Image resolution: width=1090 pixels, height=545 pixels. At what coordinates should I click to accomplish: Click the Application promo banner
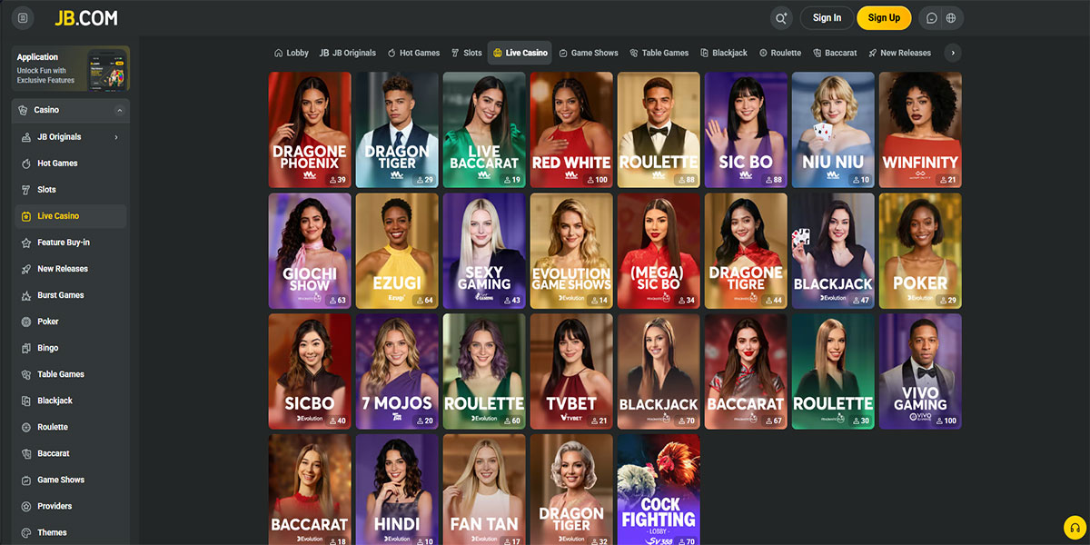click(x=71, y=69)
